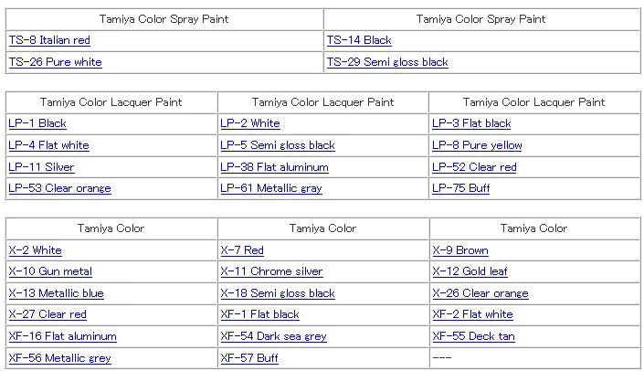
Task: Click the LP-75 Buff link
Action: coord(461,188)
